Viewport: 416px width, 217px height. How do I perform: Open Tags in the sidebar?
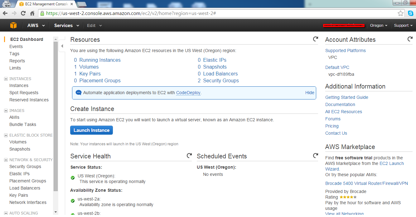(x=14, y=54)
